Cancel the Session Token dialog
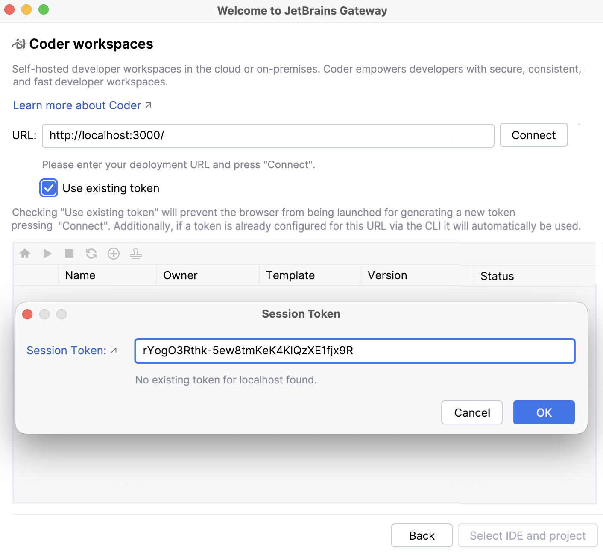This screenshot has width=603, height=555. click(472, 412)
